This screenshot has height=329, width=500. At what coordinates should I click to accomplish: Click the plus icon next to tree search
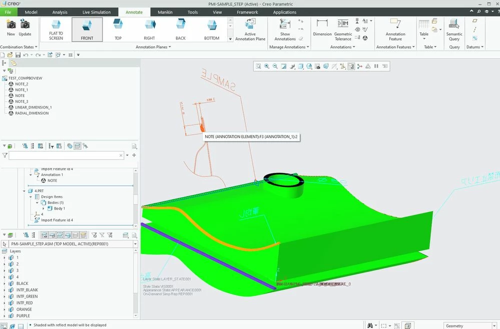(134, 155)
